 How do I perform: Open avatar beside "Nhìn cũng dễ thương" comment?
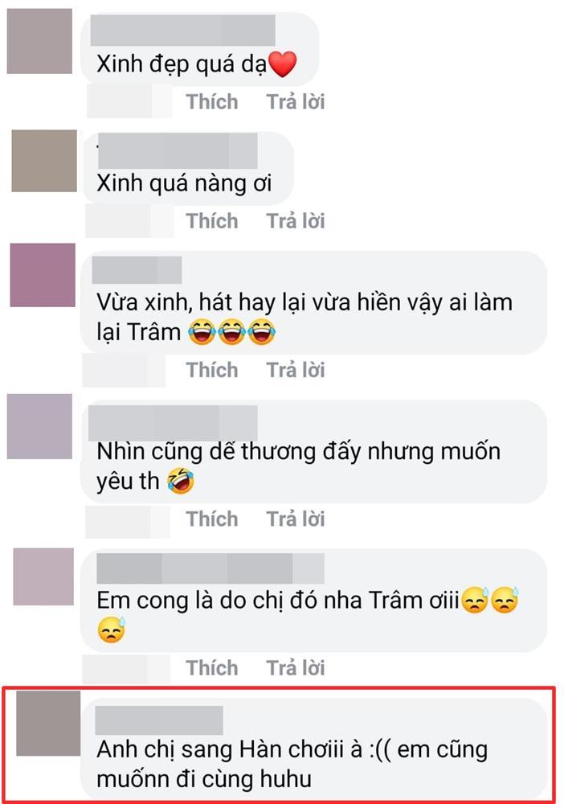click(39, 426)
